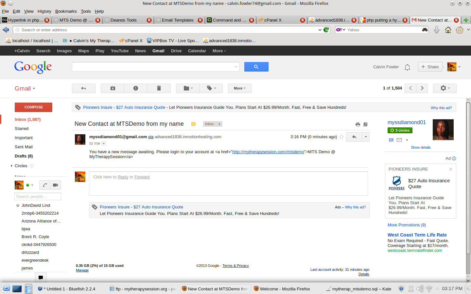Run the Google search with the magnifier button
The height and width of the screenshot is (294, 471).
(256, 67)
